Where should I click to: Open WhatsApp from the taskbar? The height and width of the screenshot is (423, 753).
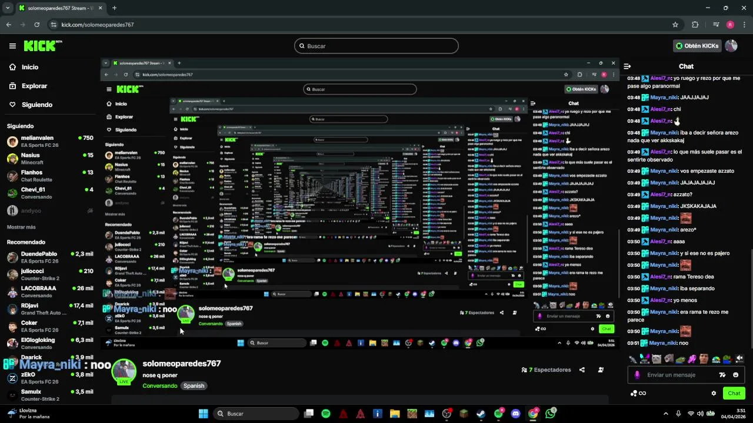(551, 414)
